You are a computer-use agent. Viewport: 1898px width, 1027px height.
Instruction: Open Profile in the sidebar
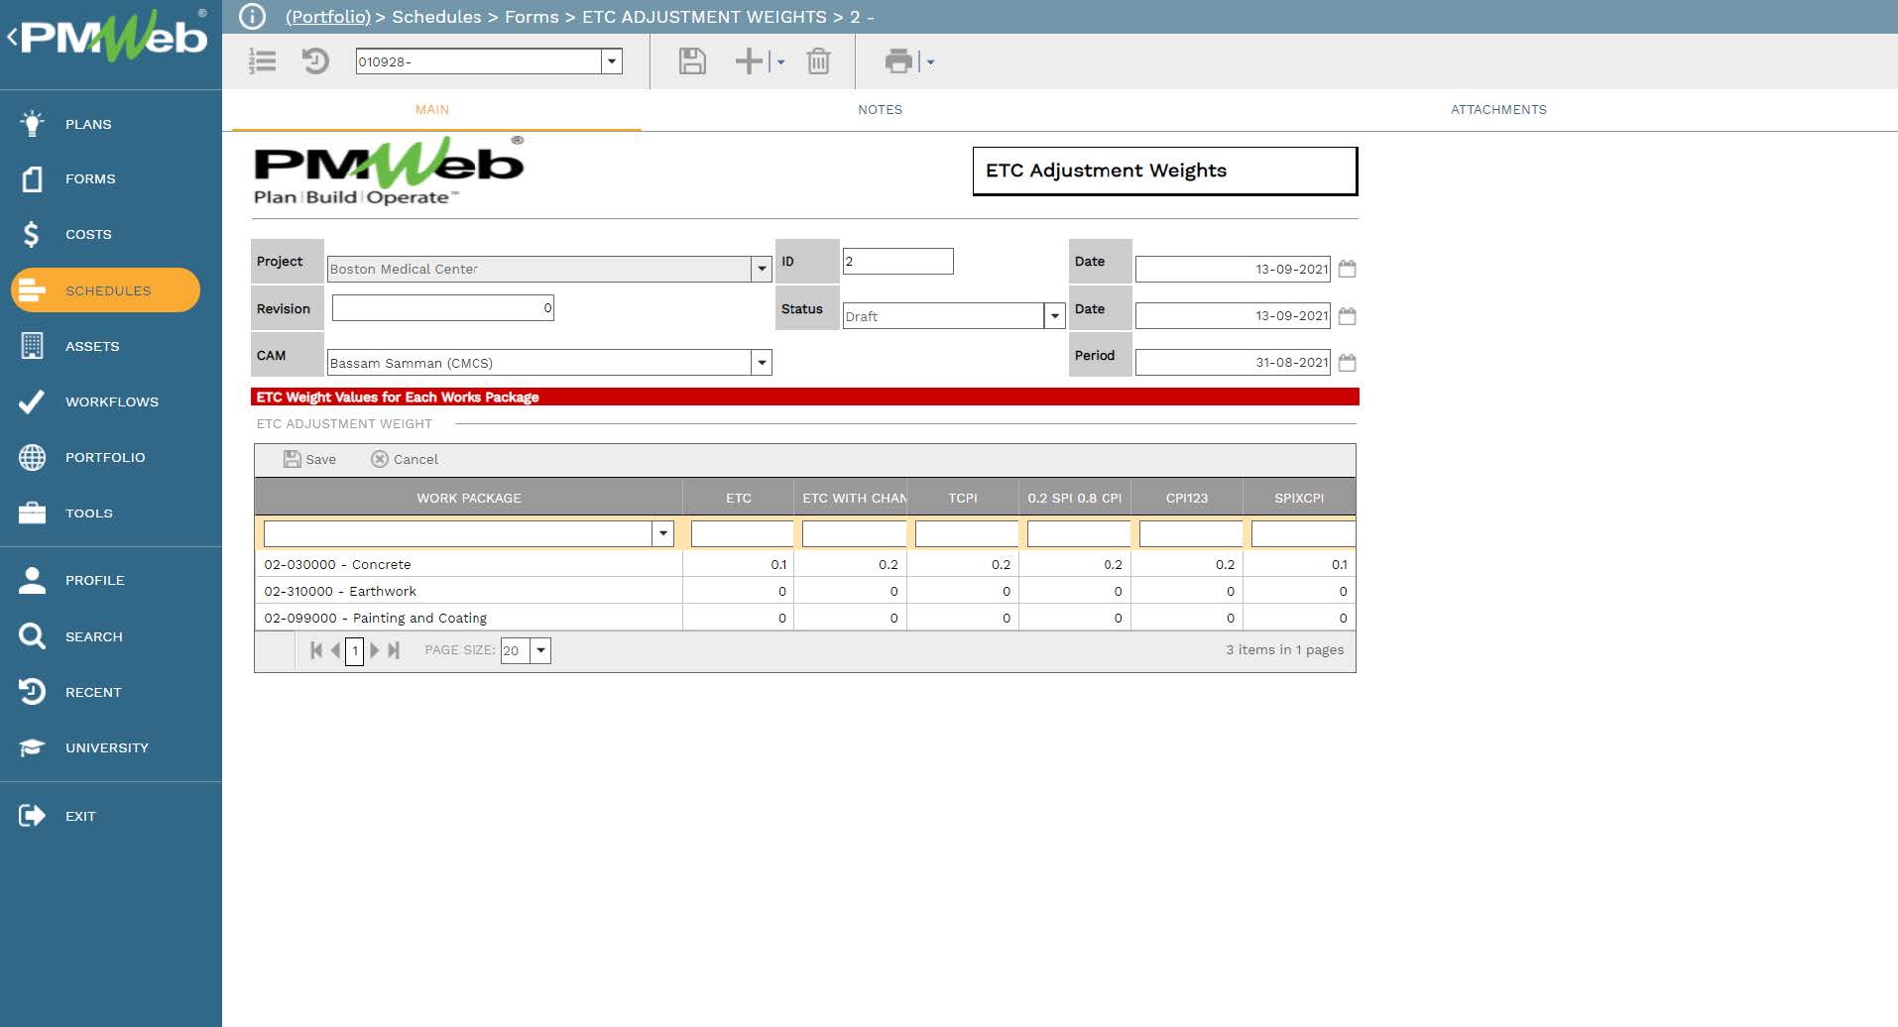tap(71, 580)
